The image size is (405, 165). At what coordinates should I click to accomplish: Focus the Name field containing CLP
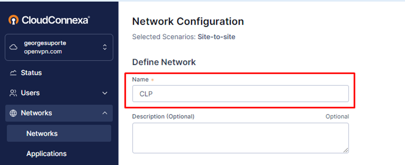(240, 94)
